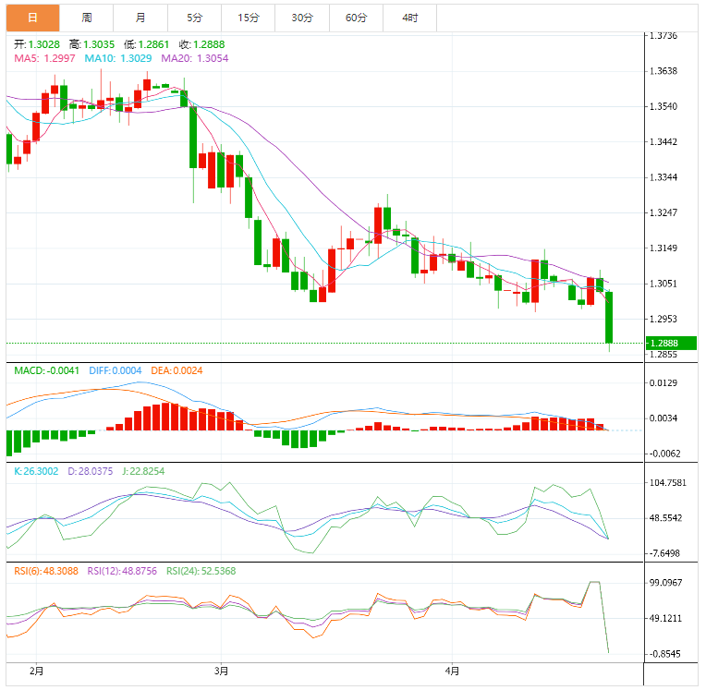Switch to the 周 weekly tab

click(87, 18)
